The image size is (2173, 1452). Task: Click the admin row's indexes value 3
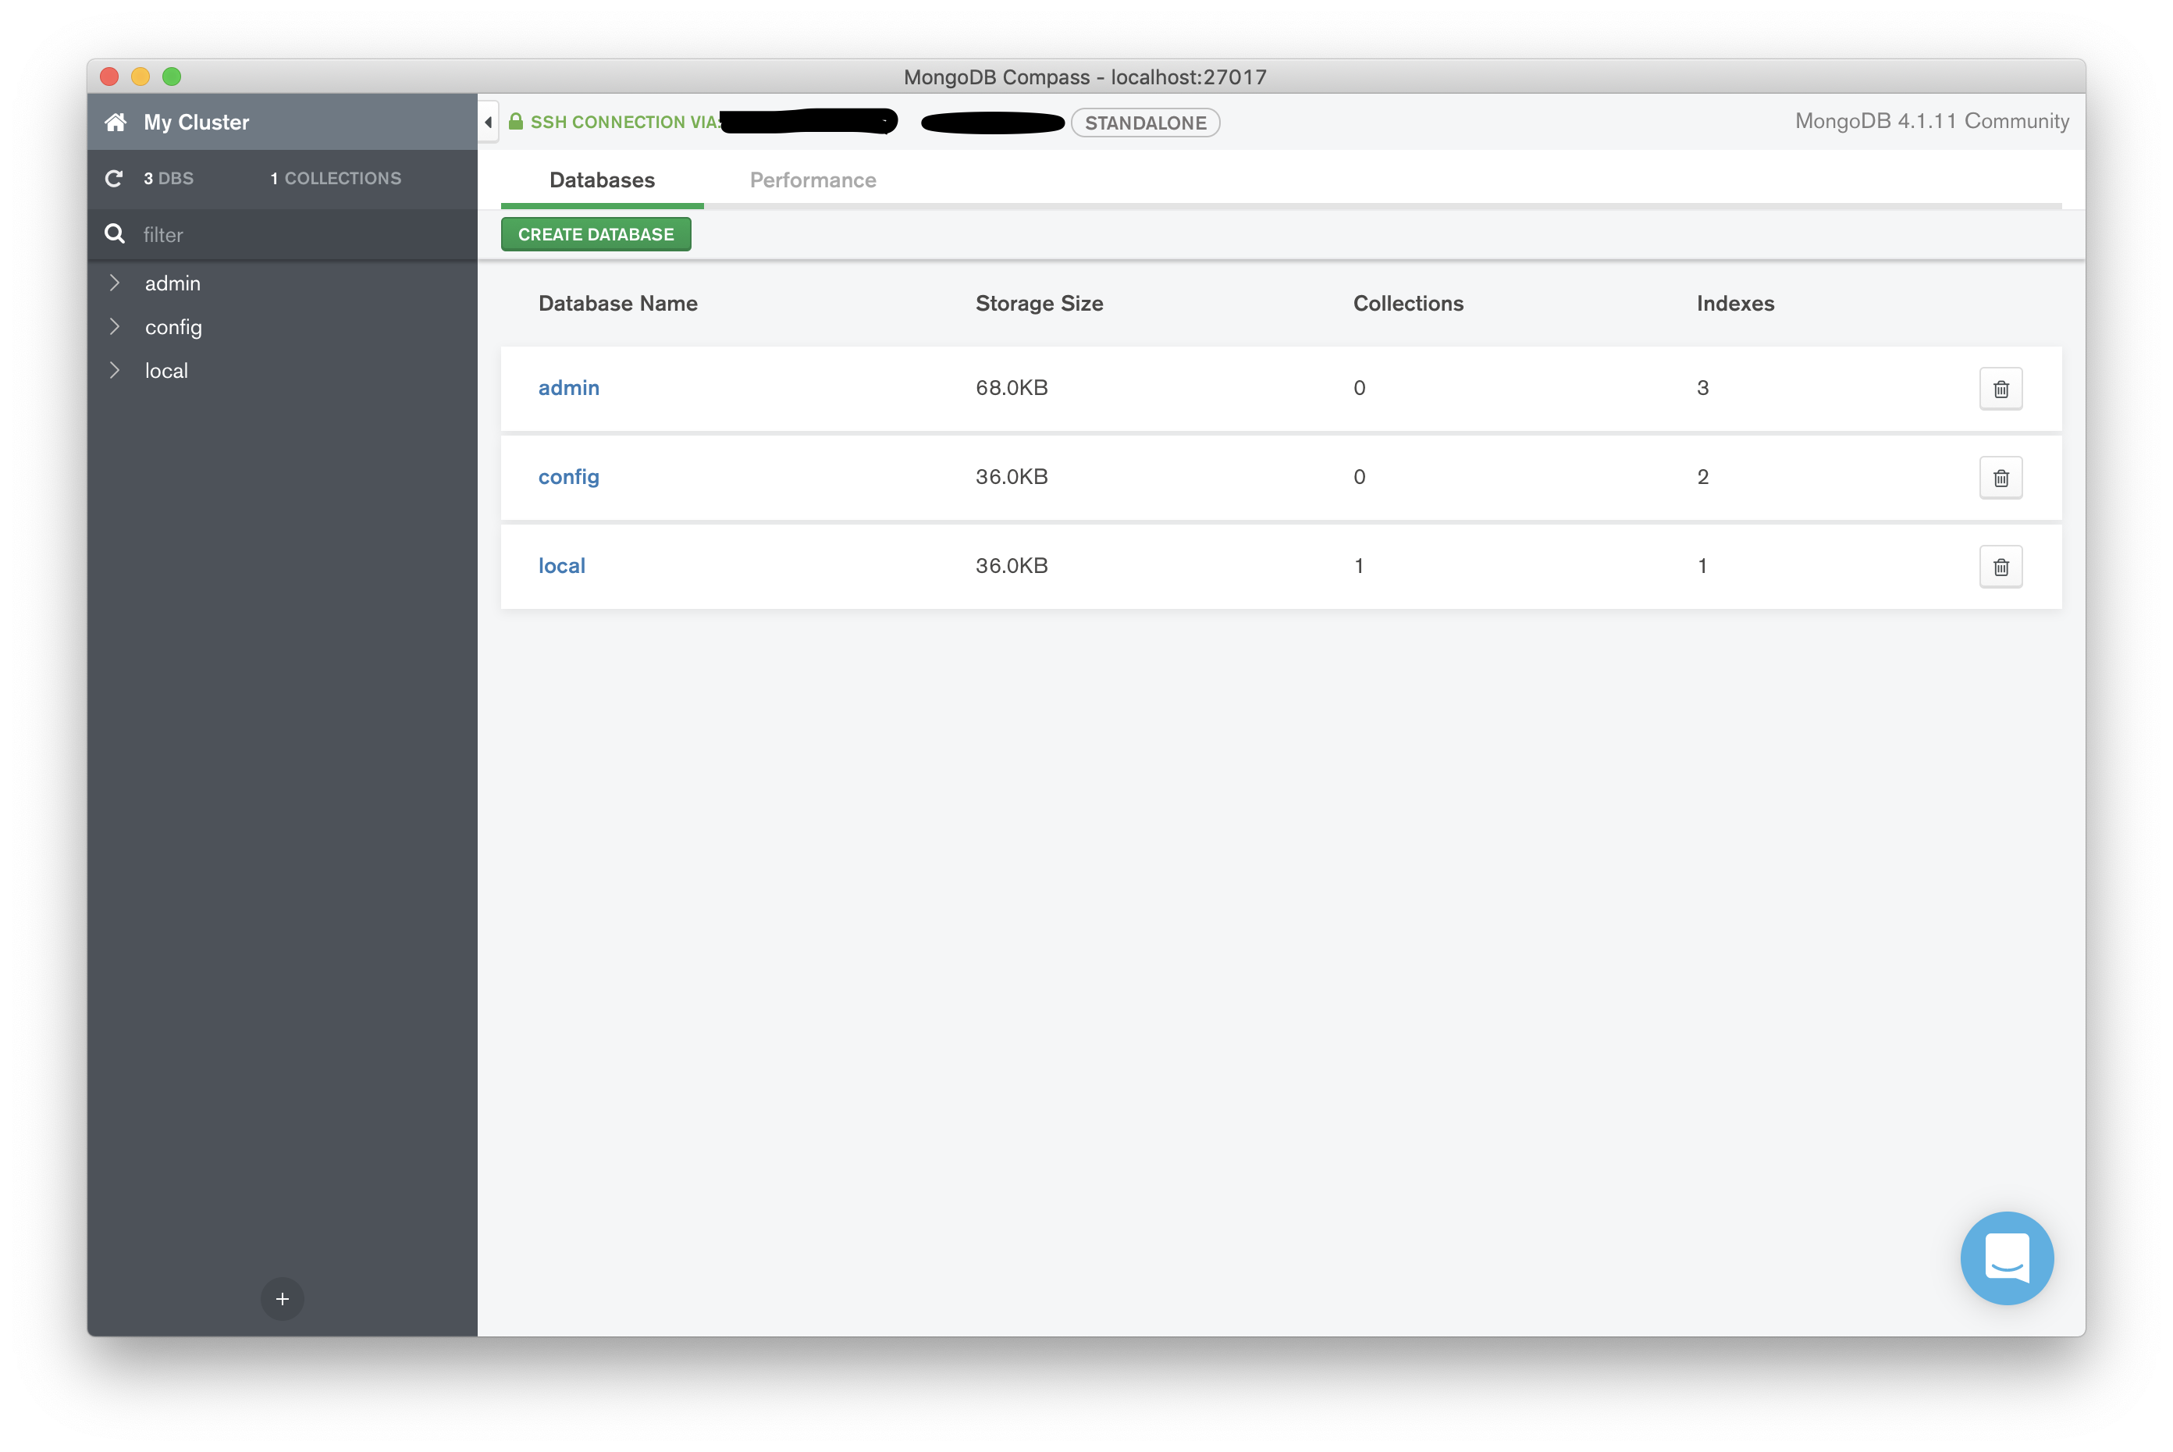1702,388
